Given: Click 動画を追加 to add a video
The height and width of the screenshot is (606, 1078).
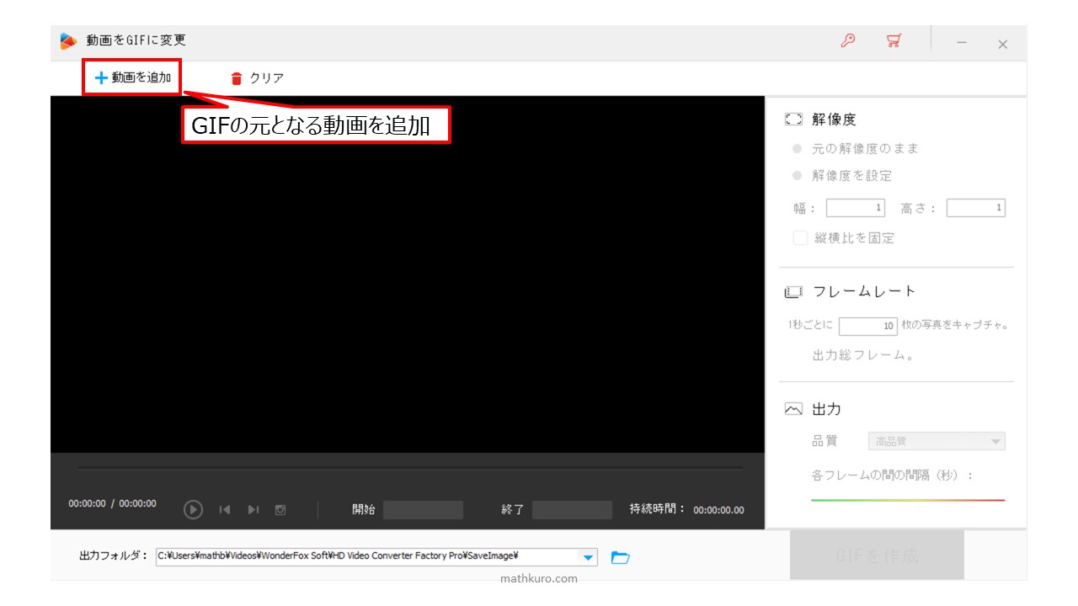Looking at the screenshot, I should click(133, 78).
